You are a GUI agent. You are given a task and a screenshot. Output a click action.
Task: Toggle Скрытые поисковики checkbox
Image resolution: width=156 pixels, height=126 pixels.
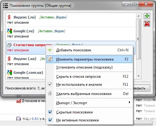(x=50, y=112)
